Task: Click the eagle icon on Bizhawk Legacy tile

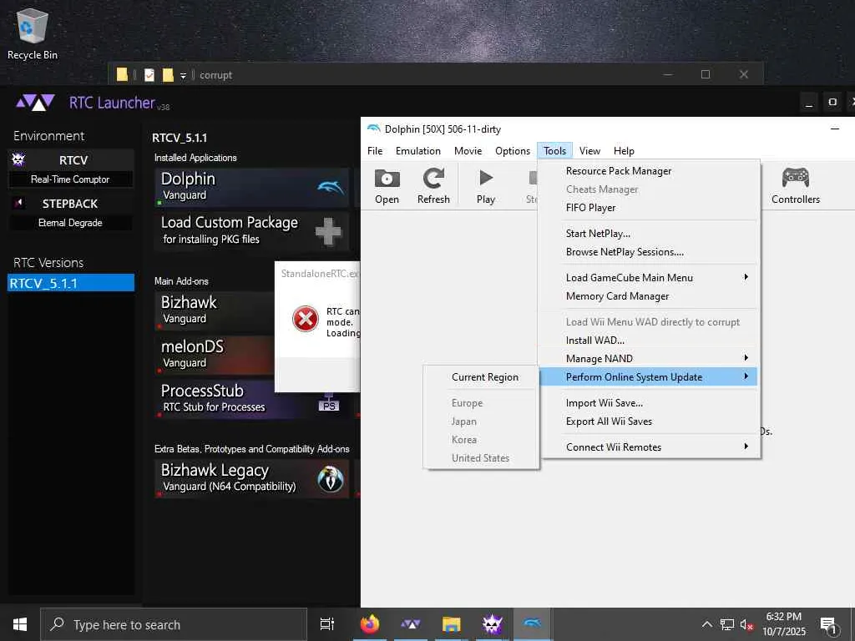Action: pyautogui.click(x=331, y=479)
